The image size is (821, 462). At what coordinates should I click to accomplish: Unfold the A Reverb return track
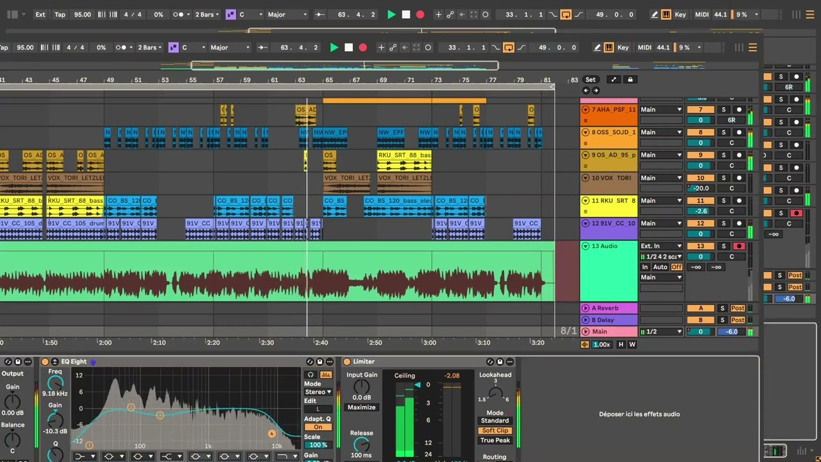click(x=585, y=308)
